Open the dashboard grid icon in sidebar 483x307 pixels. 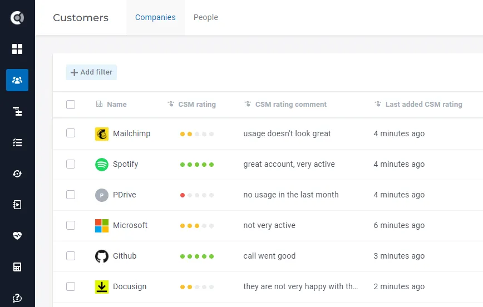tap(17, 48)
